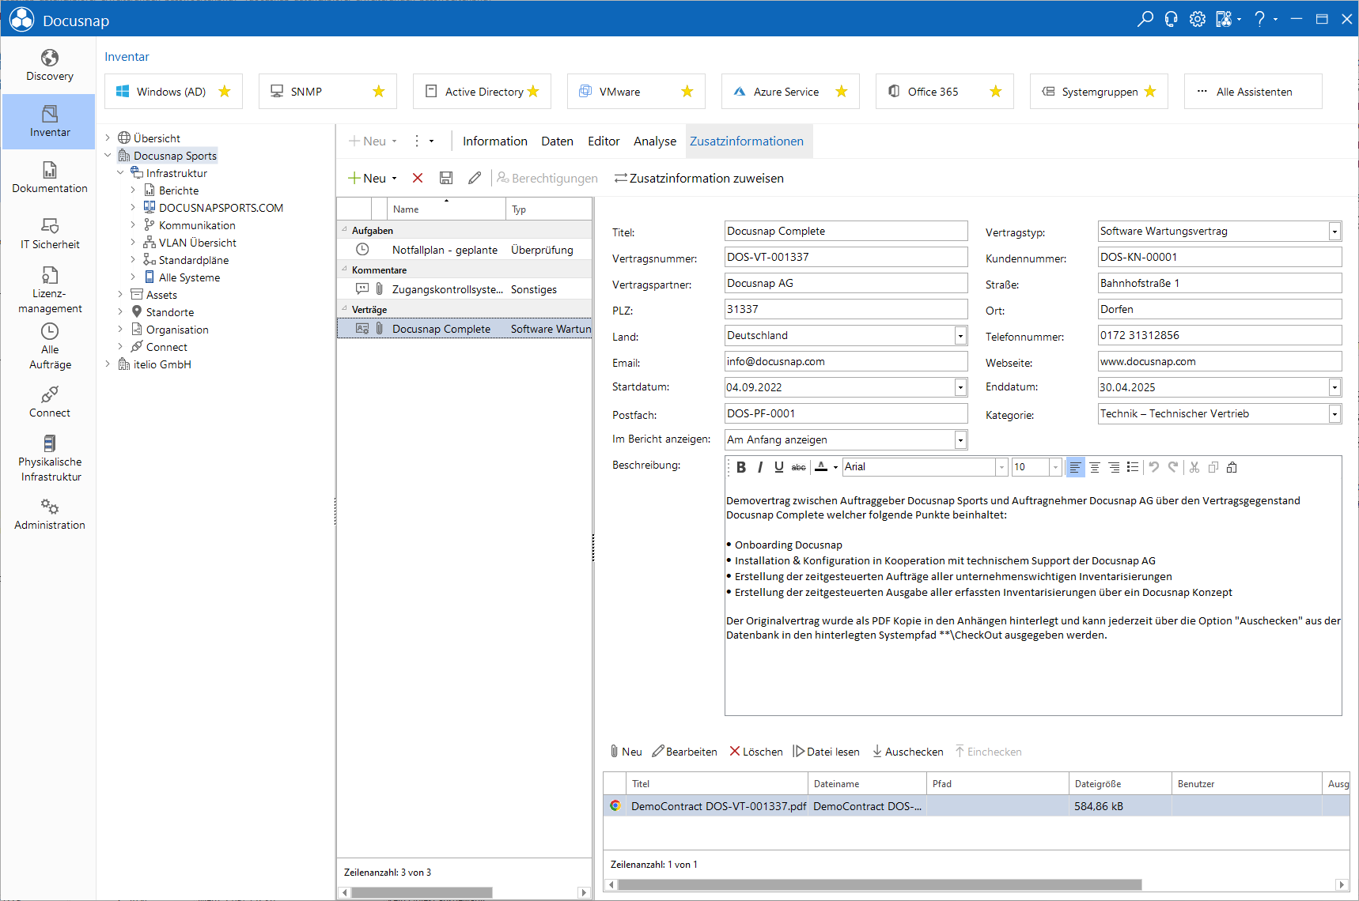The height and width of the screenshot is (901, 1359).
Task: Center align the description text
Action: tap(1095, 467)
